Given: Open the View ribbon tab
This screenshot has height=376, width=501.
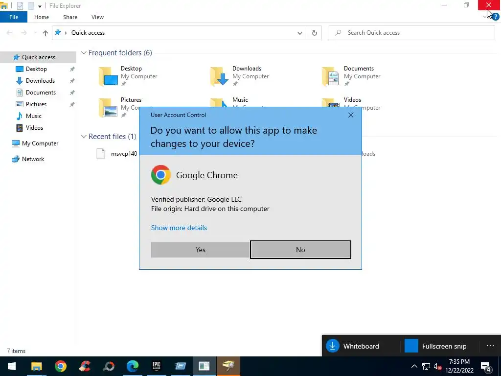Looking at the screenshot, I should (97, 17).
